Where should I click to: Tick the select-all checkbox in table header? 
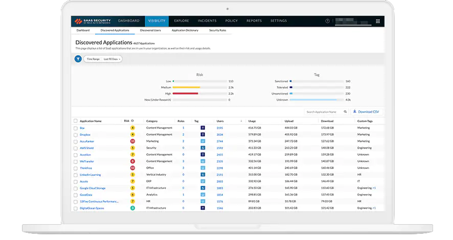coord(75,121)
